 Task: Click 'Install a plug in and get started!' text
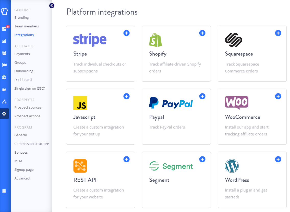pos(246,194)
